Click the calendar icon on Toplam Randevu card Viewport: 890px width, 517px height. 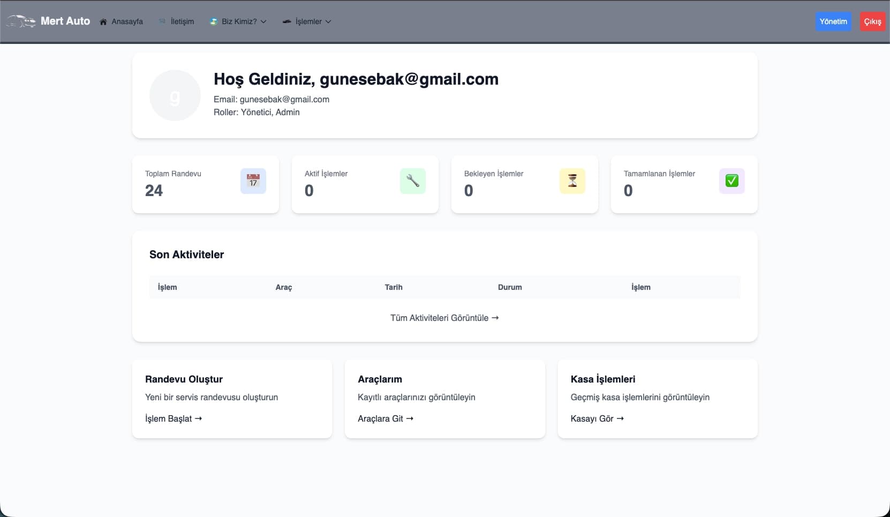[253, 181]
